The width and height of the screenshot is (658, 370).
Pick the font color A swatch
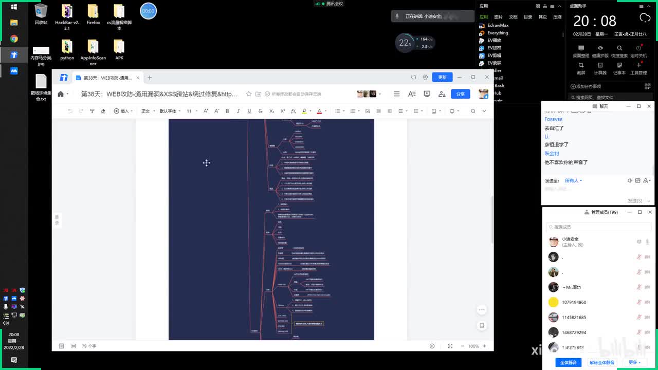[319, 111]
